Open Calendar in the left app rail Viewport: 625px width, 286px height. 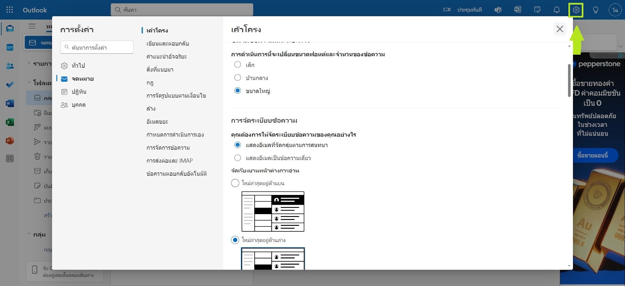[x=10, y=47]
